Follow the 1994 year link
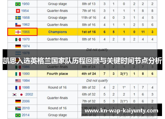The image size is (165, 119). (x=26, y=81)
